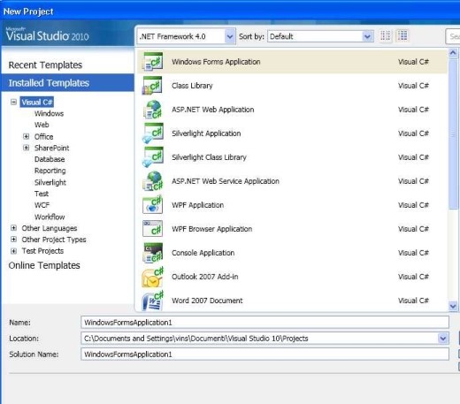The width and height of the screenshot is (460, 404).
Task: Switch to small icons view
Action: (386, 36)
